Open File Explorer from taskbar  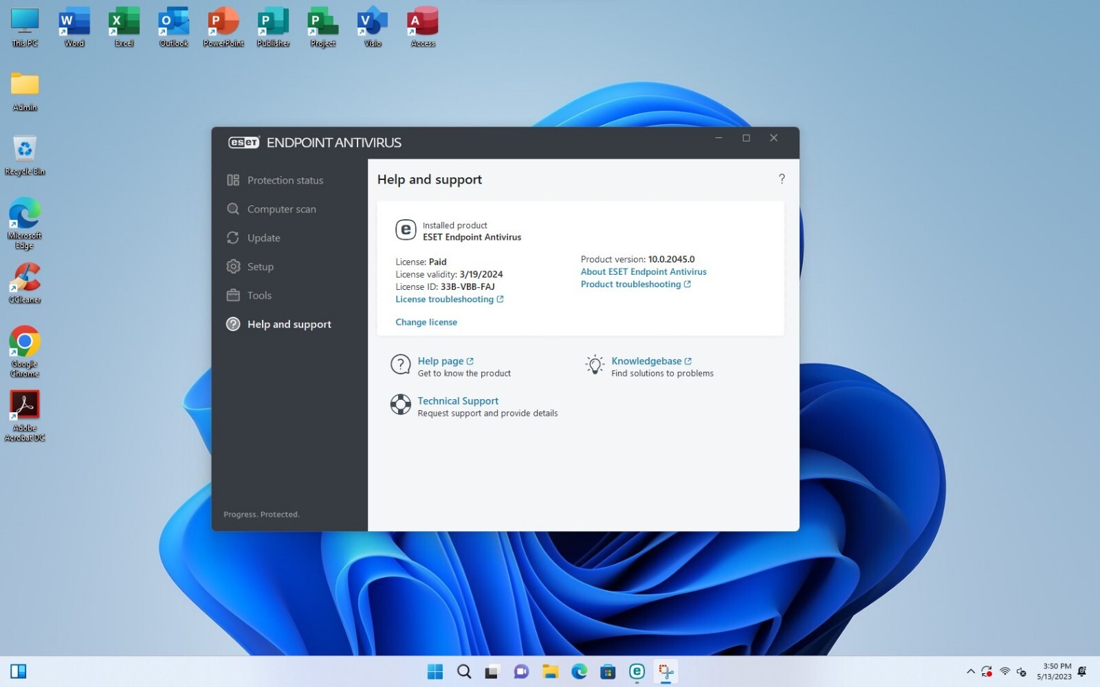point(550,671)
